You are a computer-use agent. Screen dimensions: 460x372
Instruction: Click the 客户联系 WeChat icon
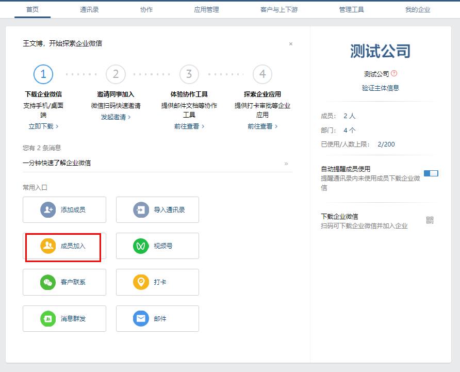tap(48, 282)
